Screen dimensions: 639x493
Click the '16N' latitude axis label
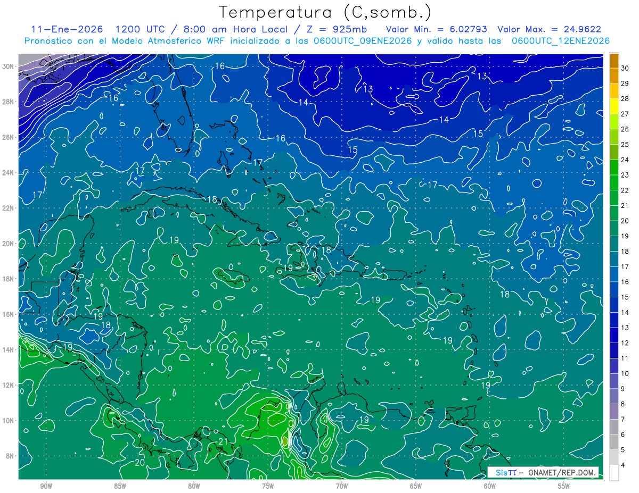[x=9, y=314]
